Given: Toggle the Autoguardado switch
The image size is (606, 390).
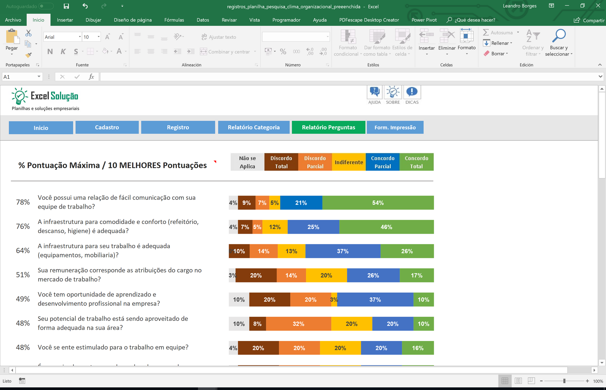Looking at the screenshot, I should coord(46,6).
